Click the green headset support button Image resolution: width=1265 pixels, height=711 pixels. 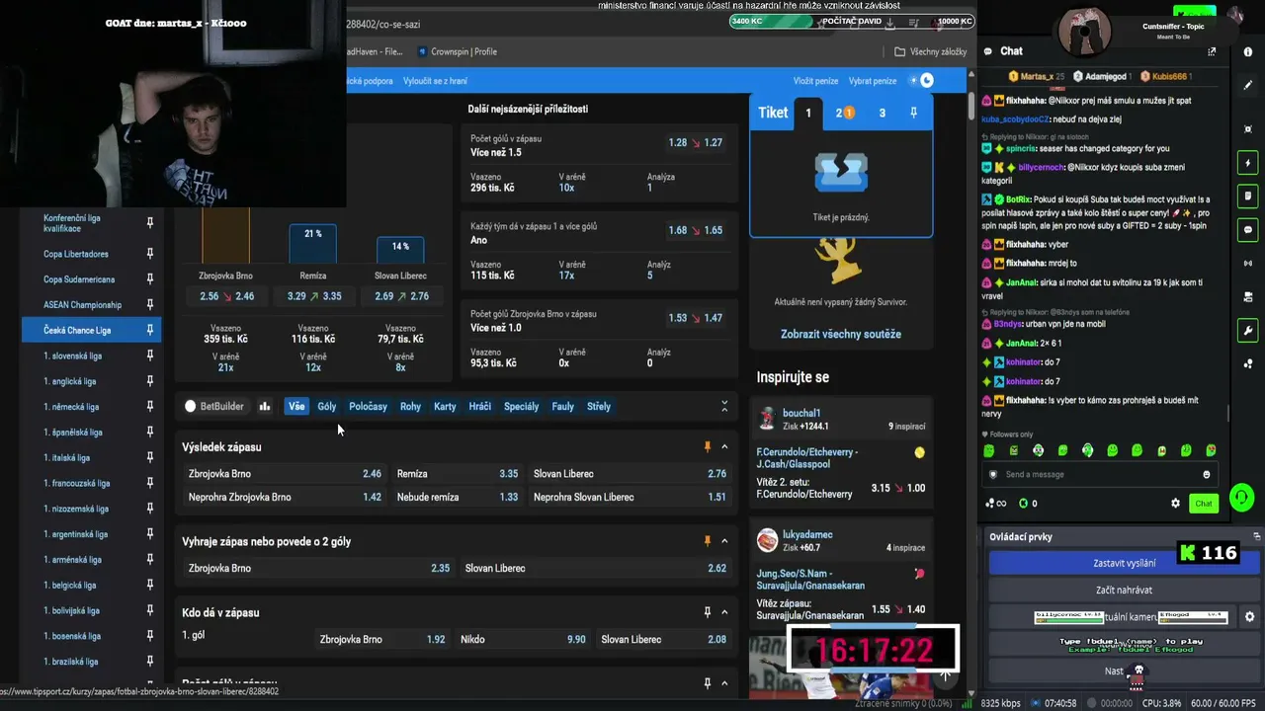coord(1241,497)
